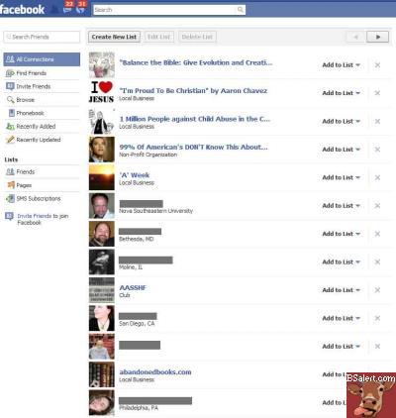Open Add to List for '99% Of American's'
Viewport: 396px width, 418px height.
point(341,150)
